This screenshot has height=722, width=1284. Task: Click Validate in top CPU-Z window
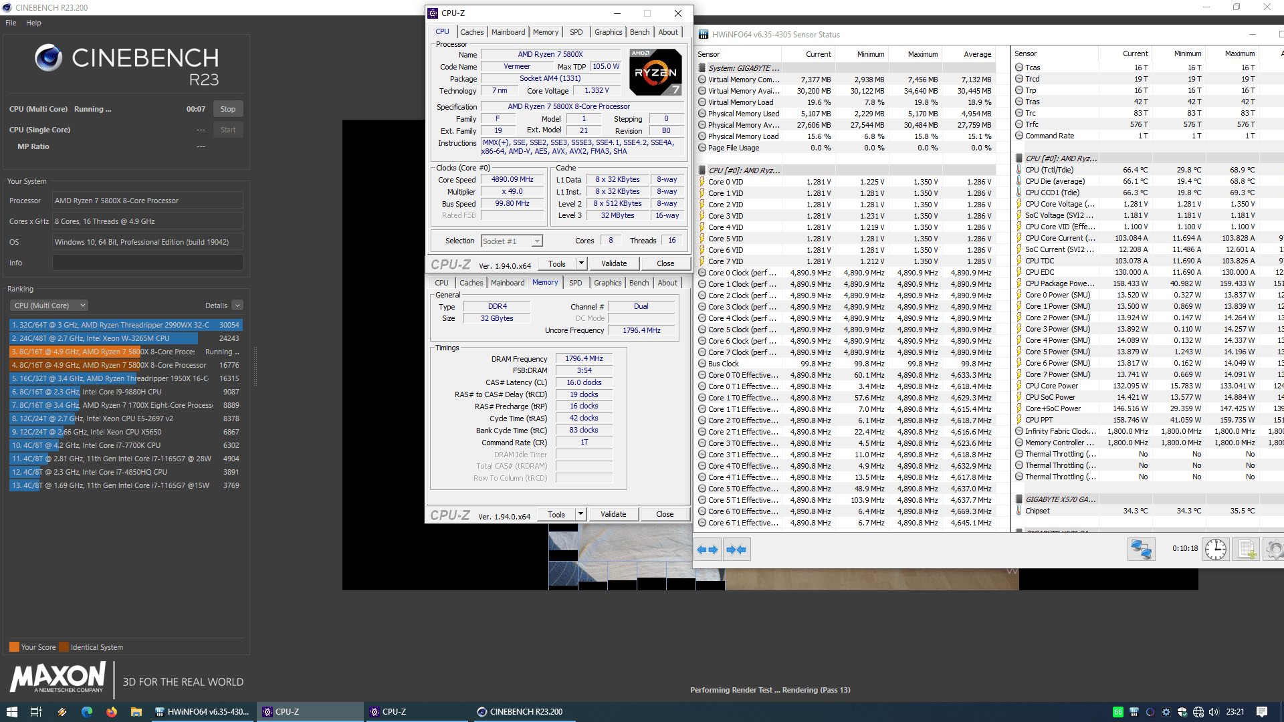pyautogui.click(x=614, y=263)
